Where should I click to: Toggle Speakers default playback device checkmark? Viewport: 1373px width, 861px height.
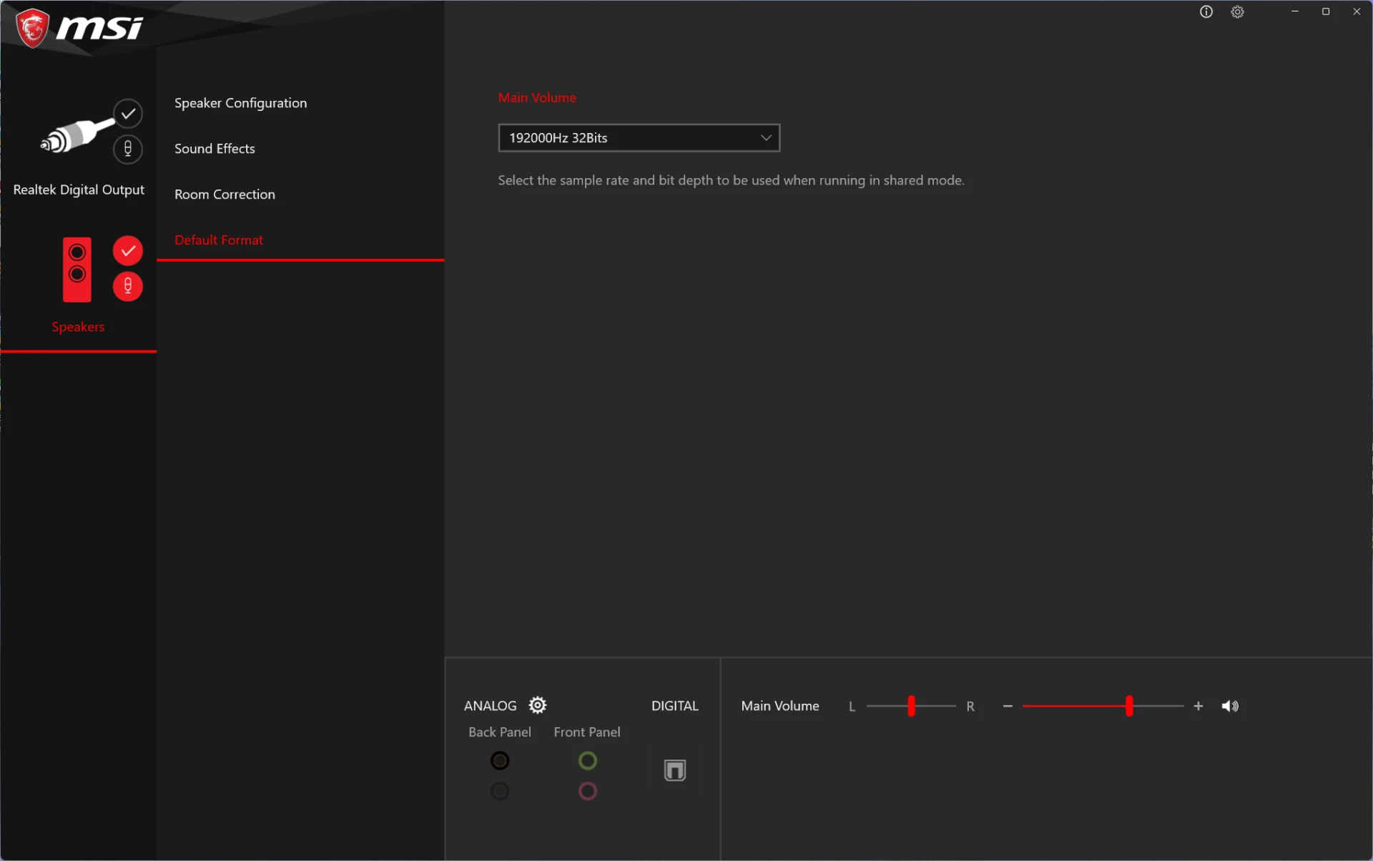128,250
